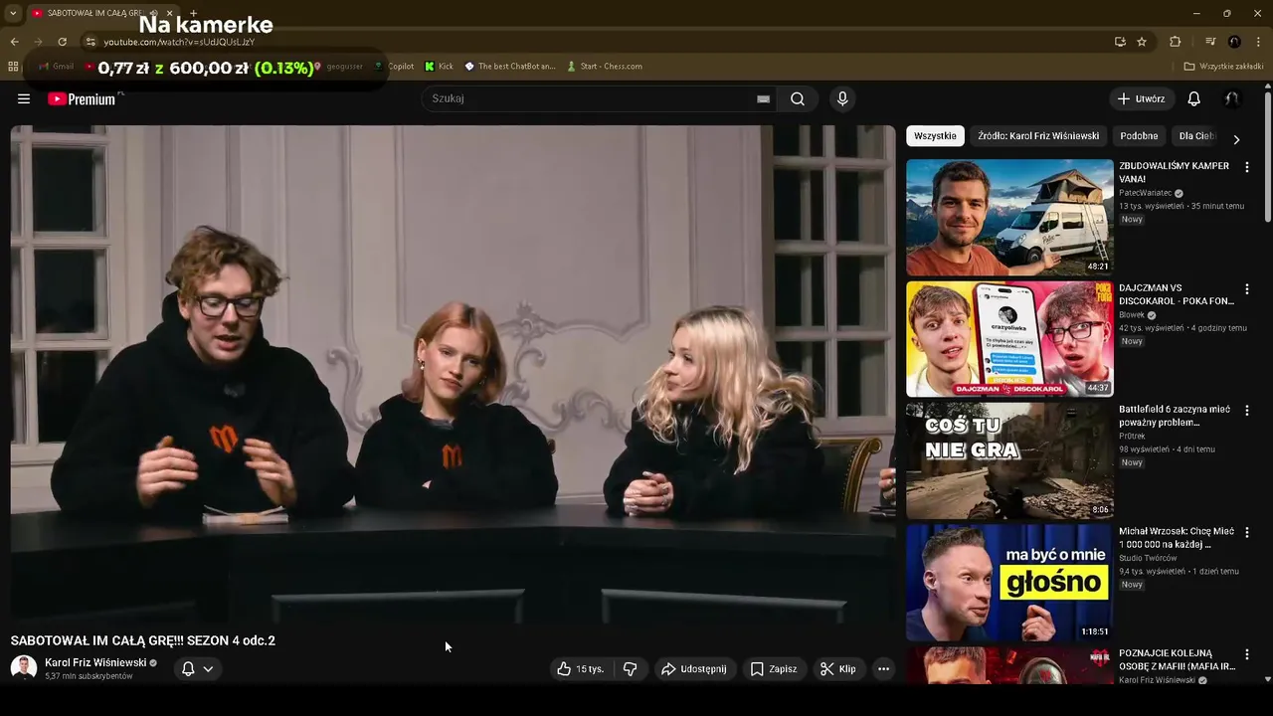Screen dimensions: 1273x716
Task: Reload the current page
Action: (62, 42)
